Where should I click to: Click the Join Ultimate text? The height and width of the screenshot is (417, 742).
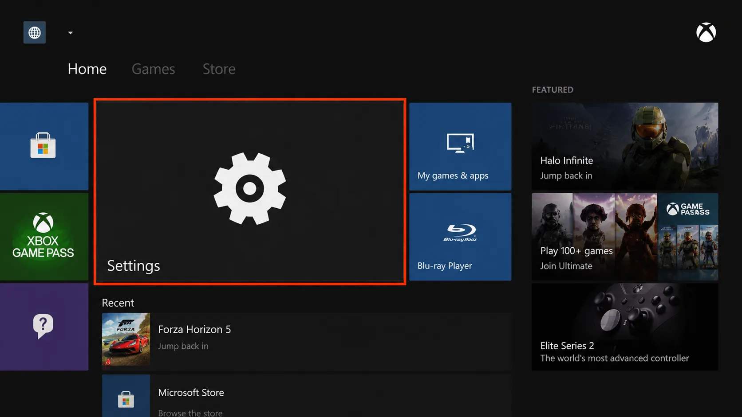click(x=566, y=266)
